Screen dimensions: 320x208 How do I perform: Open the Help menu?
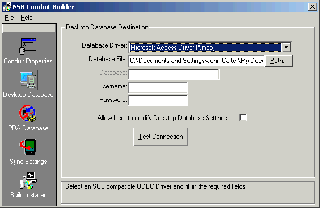coord(26,18)
